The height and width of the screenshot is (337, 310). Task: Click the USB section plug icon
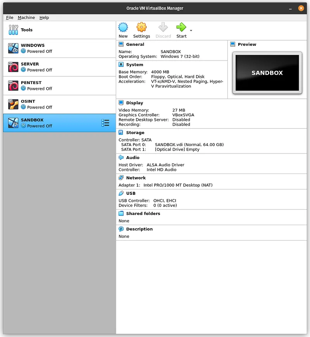(x=121, y=193)
